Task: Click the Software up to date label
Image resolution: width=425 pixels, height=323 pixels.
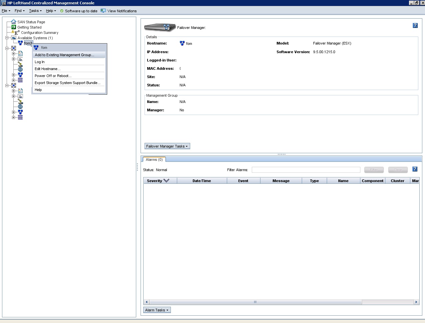Action: tap(81, 11)
